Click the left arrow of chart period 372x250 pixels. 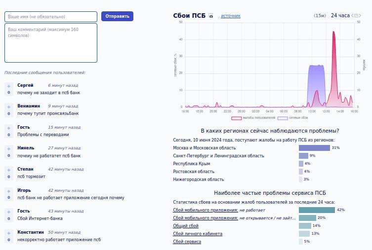[353, 16]
